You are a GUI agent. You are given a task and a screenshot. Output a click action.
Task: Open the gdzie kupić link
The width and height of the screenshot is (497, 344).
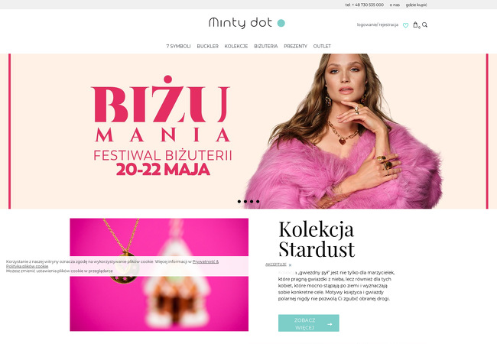[x=416, y=5]
